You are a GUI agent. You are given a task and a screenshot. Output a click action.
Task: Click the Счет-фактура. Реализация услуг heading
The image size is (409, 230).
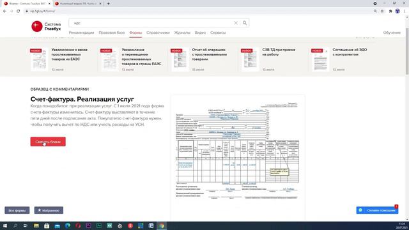pos(82,99)
